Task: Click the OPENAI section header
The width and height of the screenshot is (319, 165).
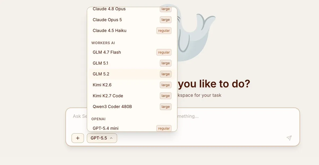Action: (x=98, y=119)
